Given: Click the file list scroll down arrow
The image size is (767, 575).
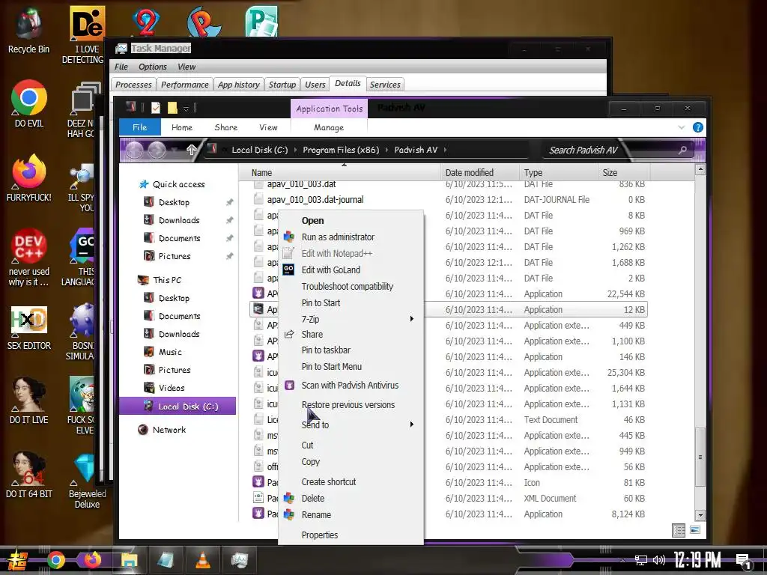Looking at the screenshot, I should coord(700,515).
